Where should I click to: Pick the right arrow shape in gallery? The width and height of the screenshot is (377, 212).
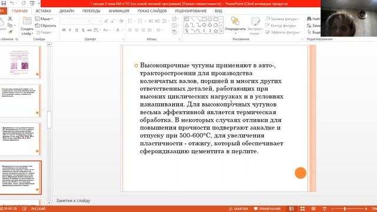click(204, 25)
